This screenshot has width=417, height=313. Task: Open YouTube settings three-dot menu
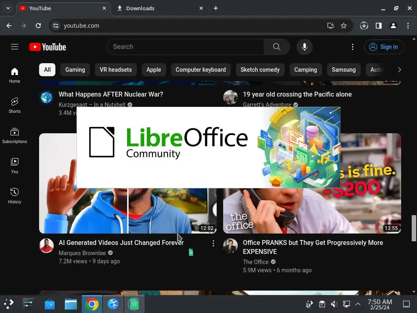tap(353, 47)
